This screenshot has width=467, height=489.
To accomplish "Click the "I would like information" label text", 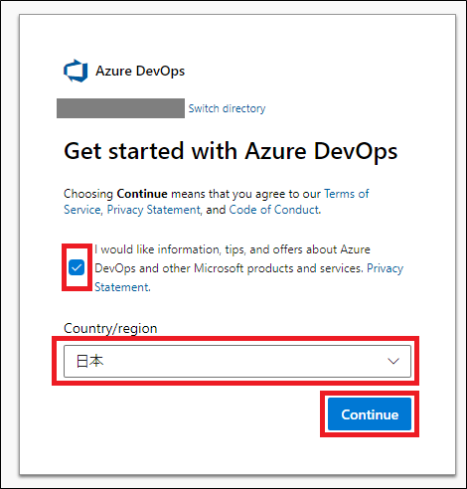I will click(233, 249).
